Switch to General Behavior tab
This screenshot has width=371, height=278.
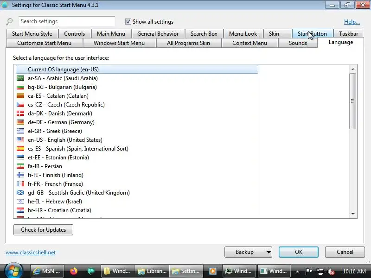158,34
